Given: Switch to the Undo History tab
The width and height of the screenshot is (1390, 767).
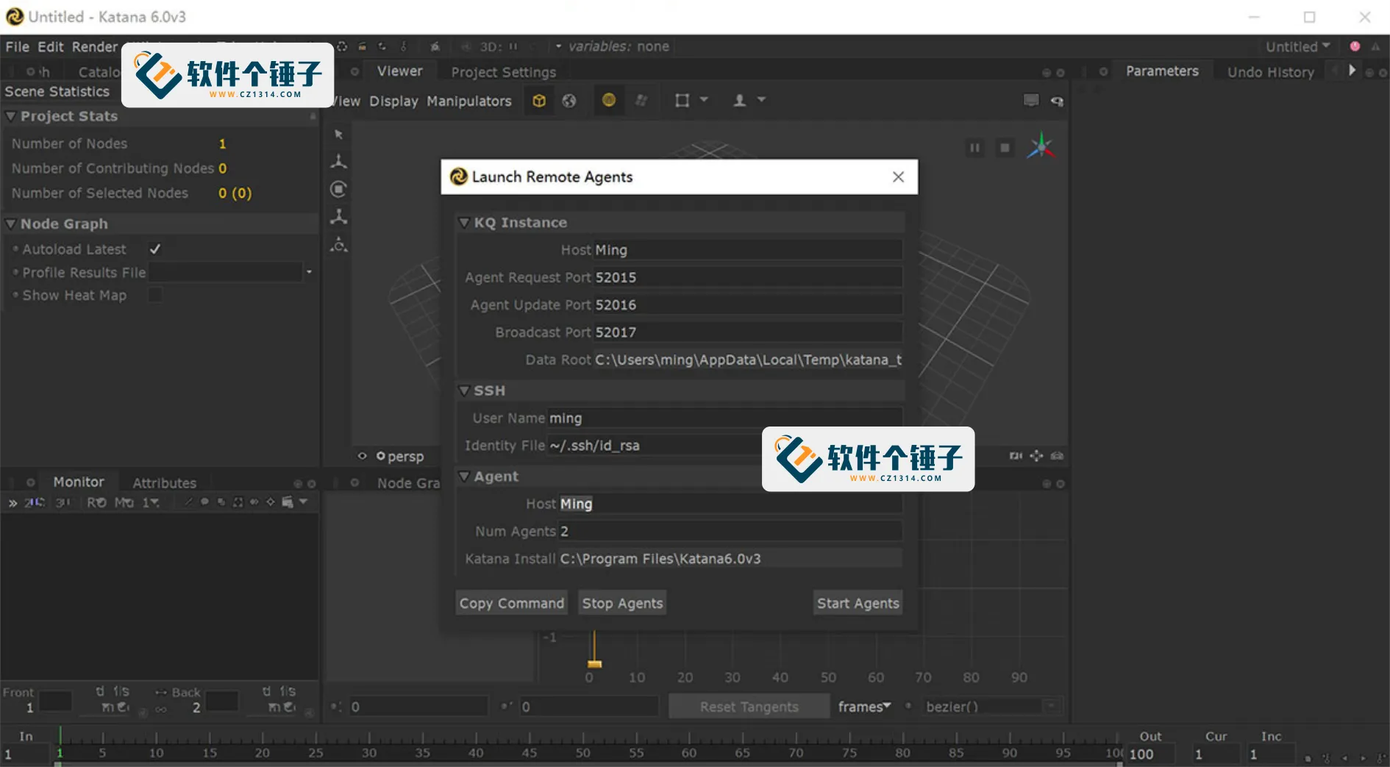Looking at the screenshot, I should [x=1270, y=72].
